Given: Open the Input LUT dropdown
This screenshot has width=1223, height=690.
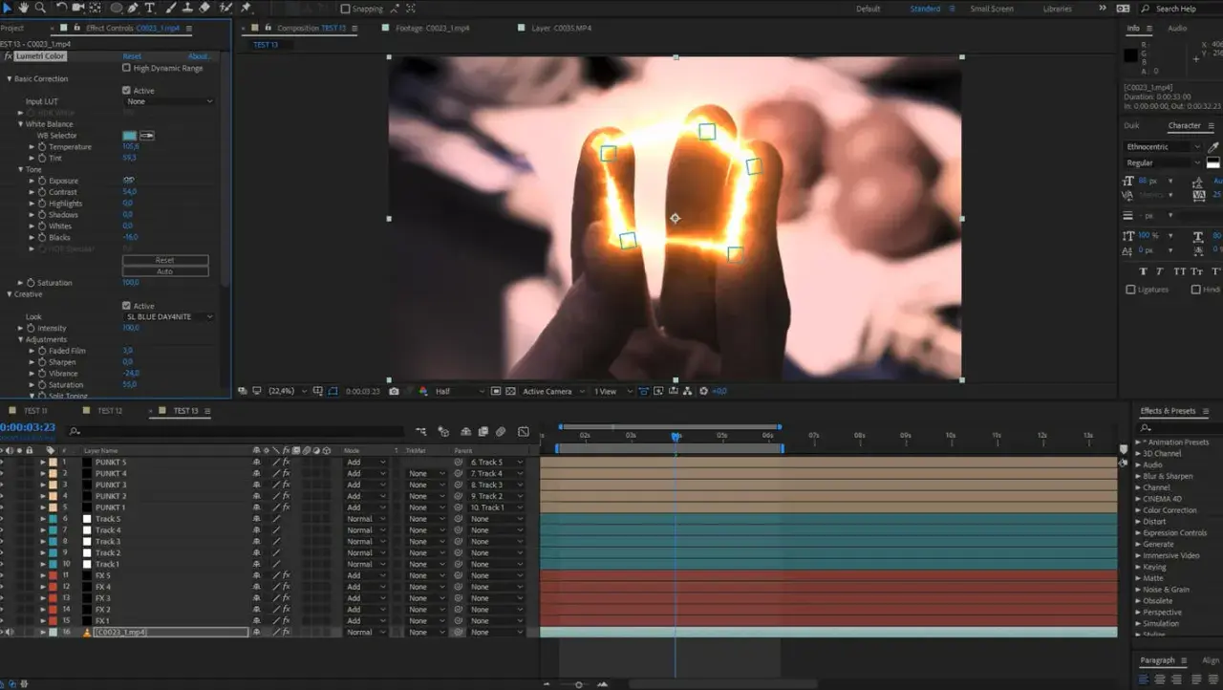Looking at the screenshot, I should tap(169, 101).
